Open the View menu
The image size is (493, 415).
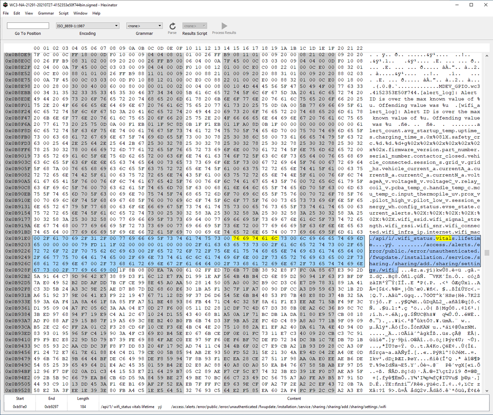click(x=29, y=13)
